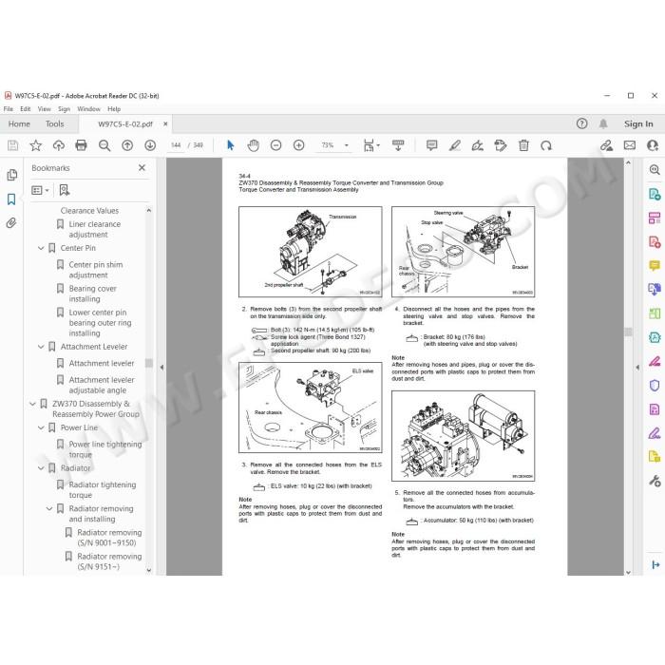
Task: Add a stamp to document
Action: tap(501, 145)
